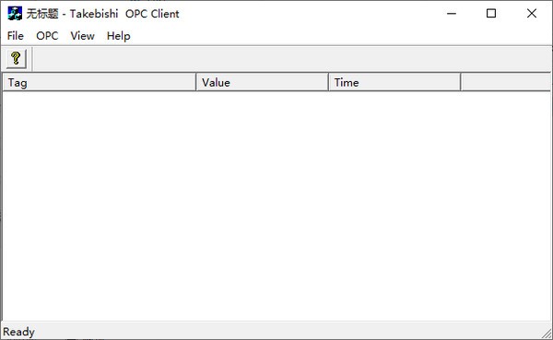Maximize the OPC Client window
The width and height of the screenshot is (553, 340).
pyautogui.click(x=491, y=14)
